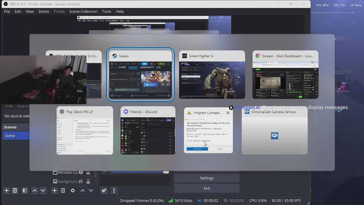Move source up in the Sources dock

pyautogui.click(x=82, y=190)
